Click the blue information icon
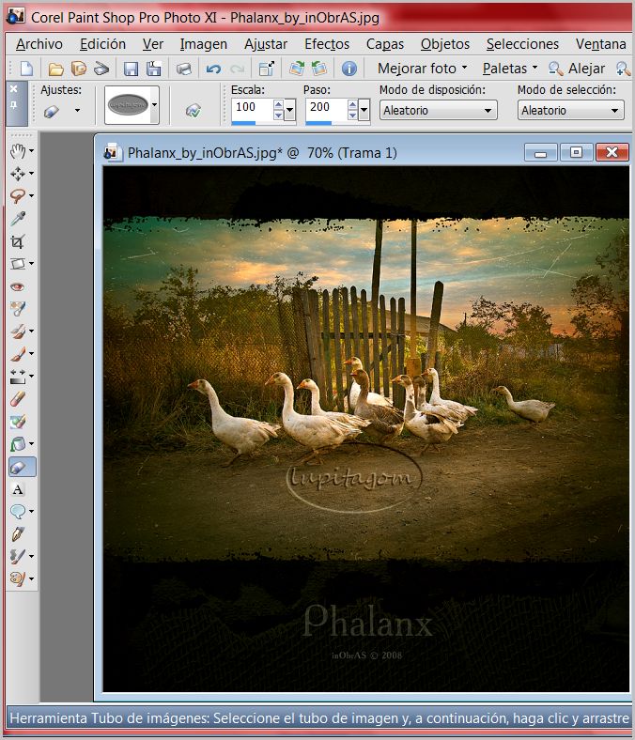 [348, 69]
